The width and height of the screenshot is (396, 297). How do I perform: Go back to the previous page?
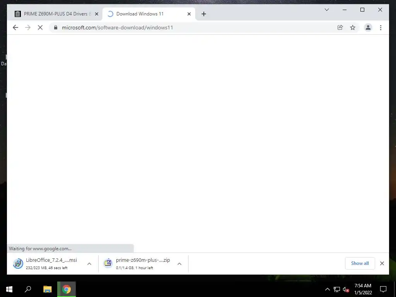pyautogui.click(x=15, y=27)
